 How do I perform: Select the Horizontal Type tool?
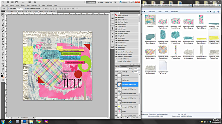(3, 55)
